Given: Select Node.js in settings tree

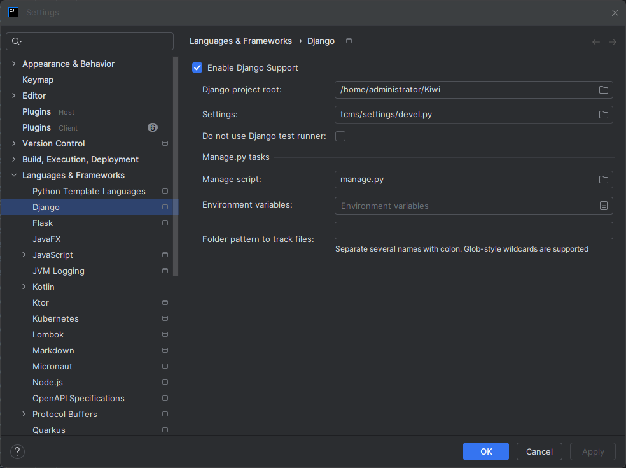Looking at the screenshot, I should [48, 383].
